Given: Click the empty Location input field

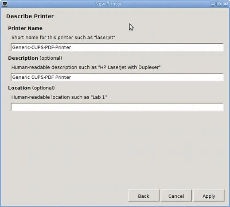Looking at the screenshot, I should pos(117,107).
